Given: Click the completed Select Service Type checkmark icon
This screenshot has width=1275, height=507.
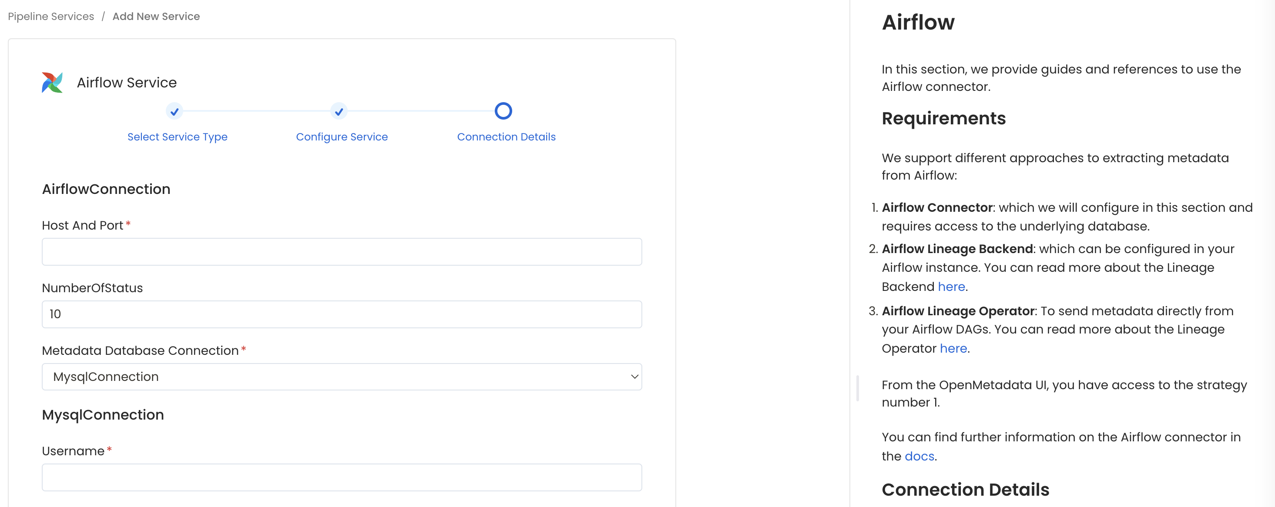Looking at the screenshot, I should point(174,112).
